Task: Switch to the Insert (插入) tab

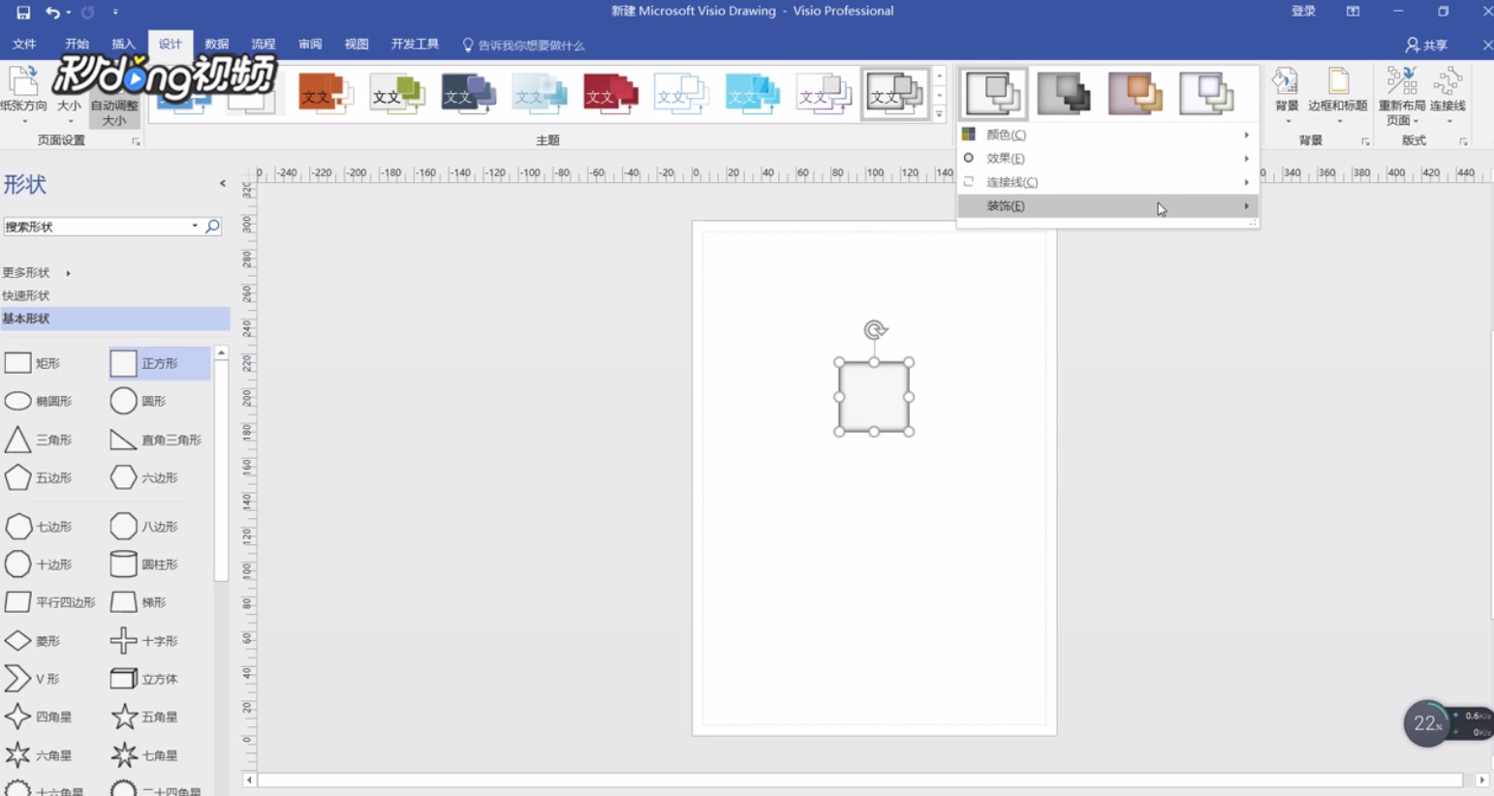Action: click(123, 45)
